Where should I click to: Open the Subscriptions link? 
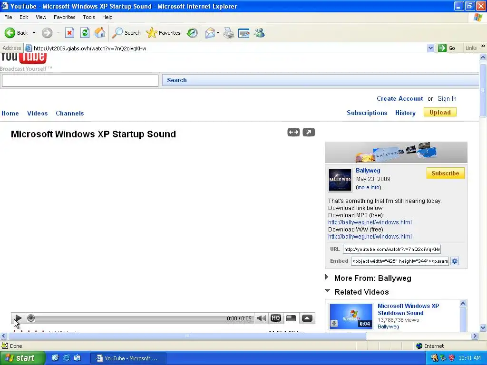[367, 113]
